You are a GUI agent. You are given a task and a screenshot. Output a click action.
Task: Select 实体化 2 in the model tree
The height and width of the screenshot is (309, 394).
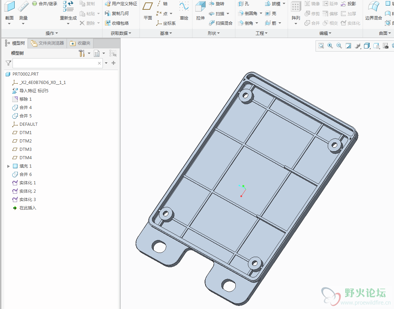pos(28,191)
